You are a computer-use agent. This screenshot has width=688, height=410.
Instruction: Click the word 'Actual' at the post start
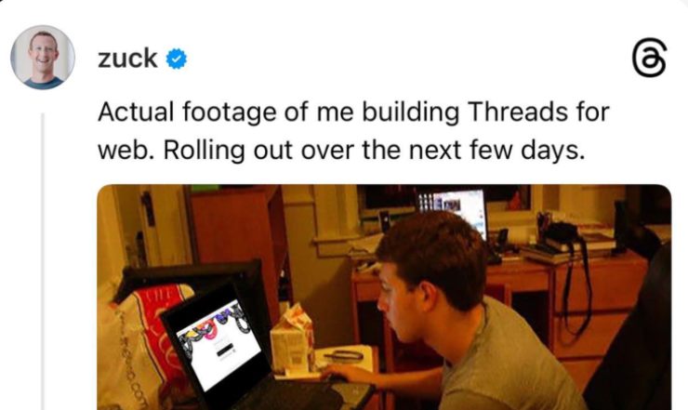[x=136, y=112]
